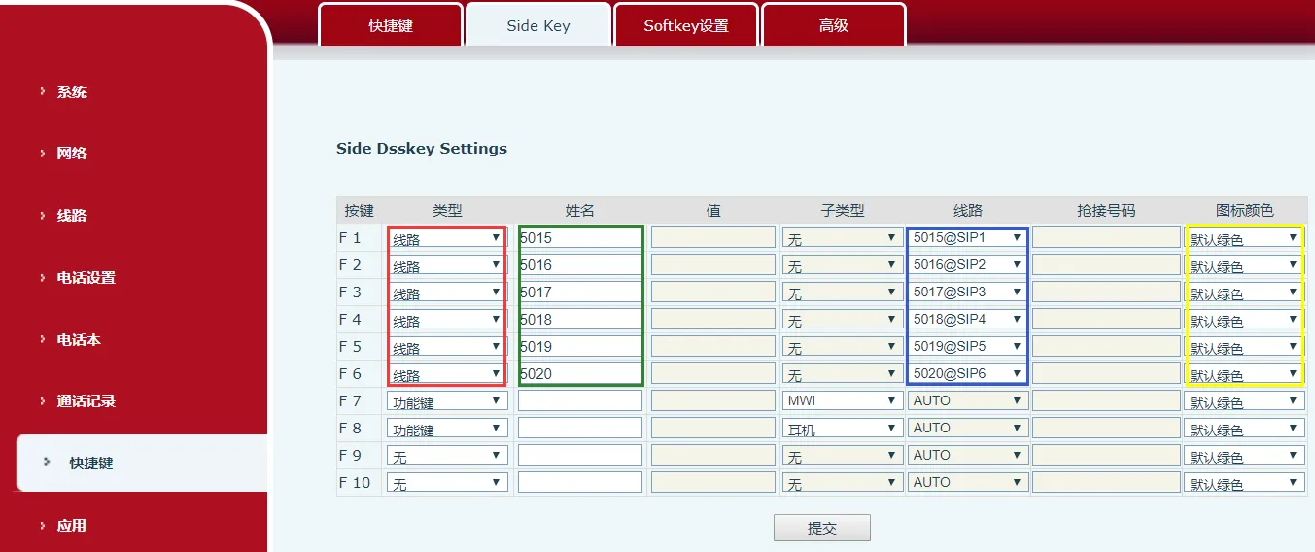Open 系统 in the sidebar
The height and width of the screenshot is (552, 1315).
click(72, 92)
